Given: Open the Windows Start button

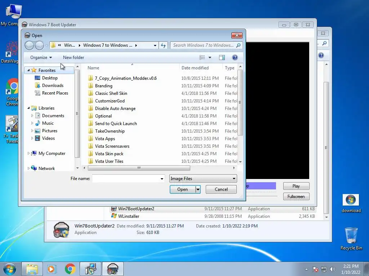Looking at the screenshot, I should point(10,269).
